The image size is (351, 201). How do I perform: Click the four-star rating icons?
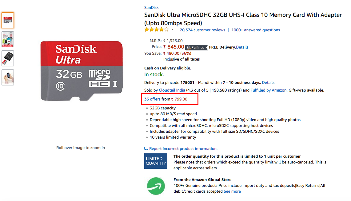pos(157,30)
